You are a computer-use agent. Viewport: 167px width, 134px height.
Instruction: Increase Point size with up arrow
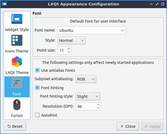click(69, 49)
